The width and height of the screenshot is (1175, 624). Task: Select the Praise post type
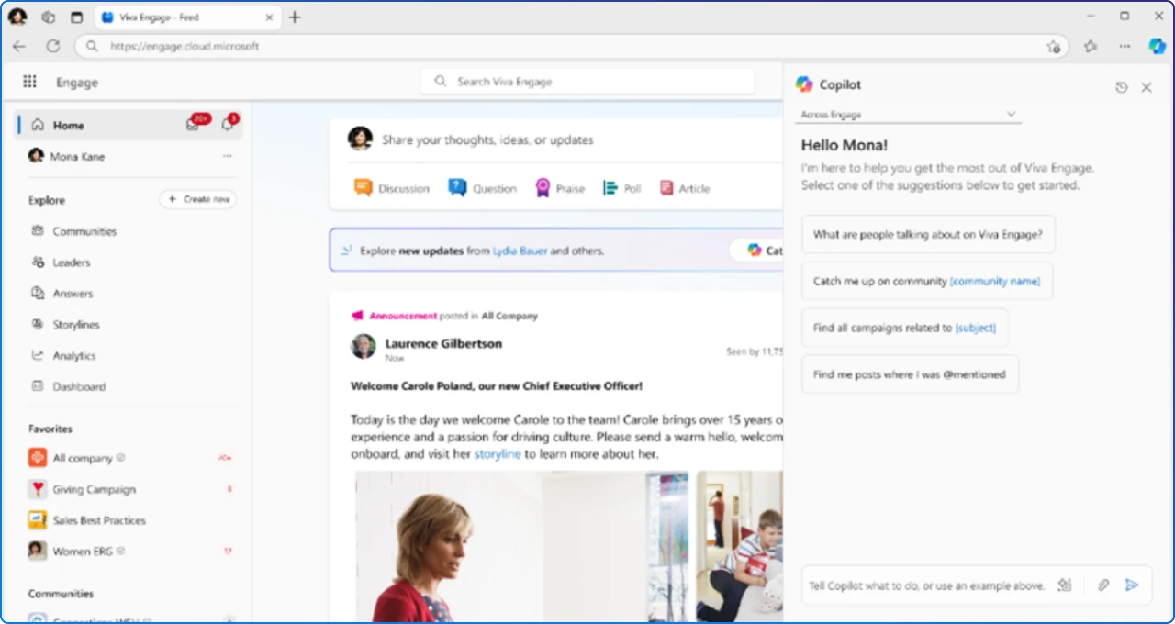click(x=560, y=188)
